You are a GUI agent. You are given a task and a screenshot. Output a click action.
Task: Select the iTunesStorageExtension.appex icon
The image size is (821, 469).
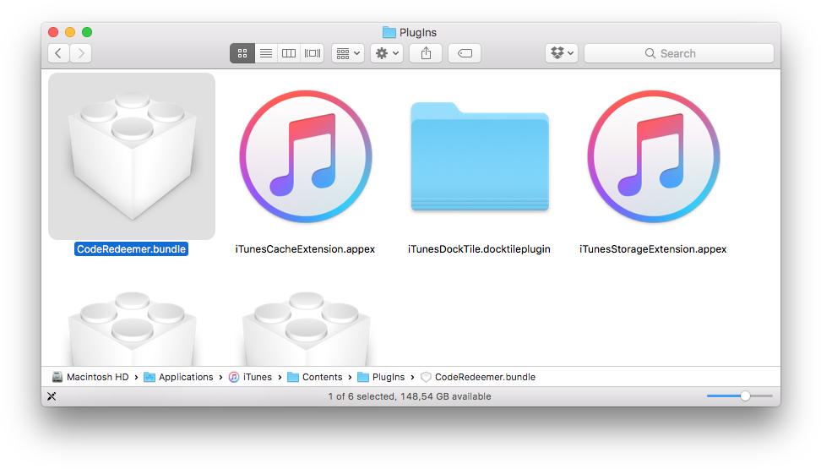(x=654, y=156)
